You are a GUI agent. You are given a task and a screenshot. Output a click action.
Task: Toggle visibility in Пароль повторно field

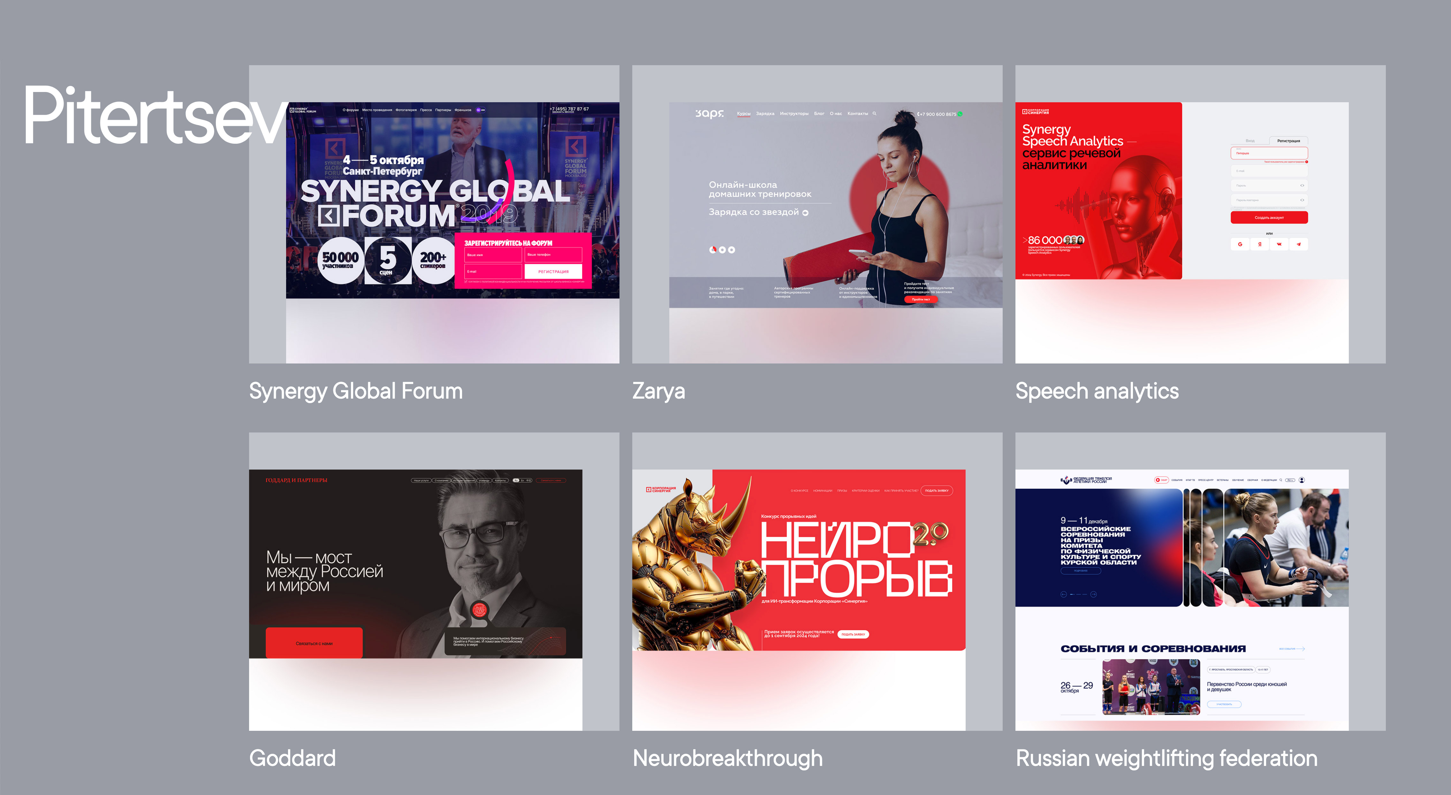coord(1302,200)
